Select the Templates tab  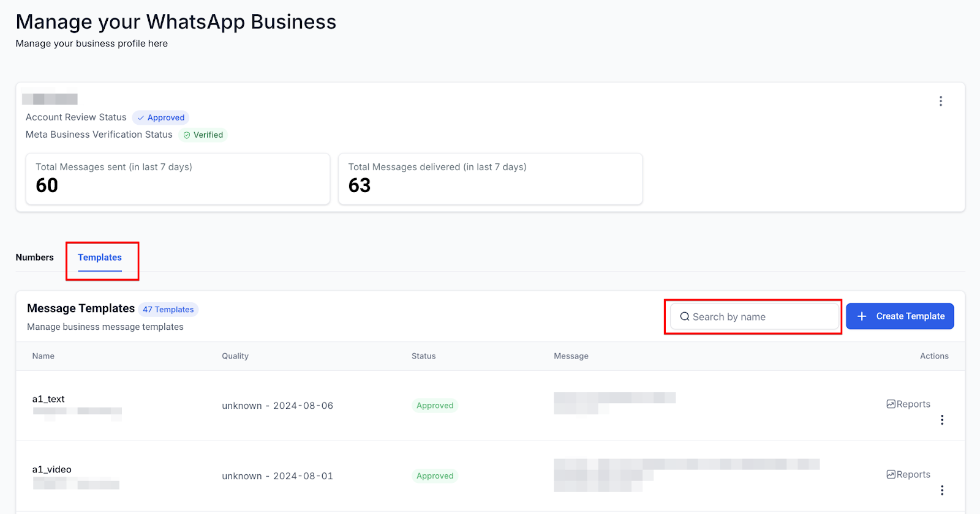click(100, 258)
